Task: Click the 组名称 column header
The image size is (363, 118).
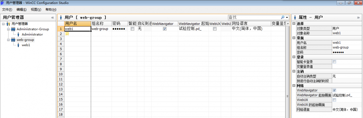Action: pos(101,24)
